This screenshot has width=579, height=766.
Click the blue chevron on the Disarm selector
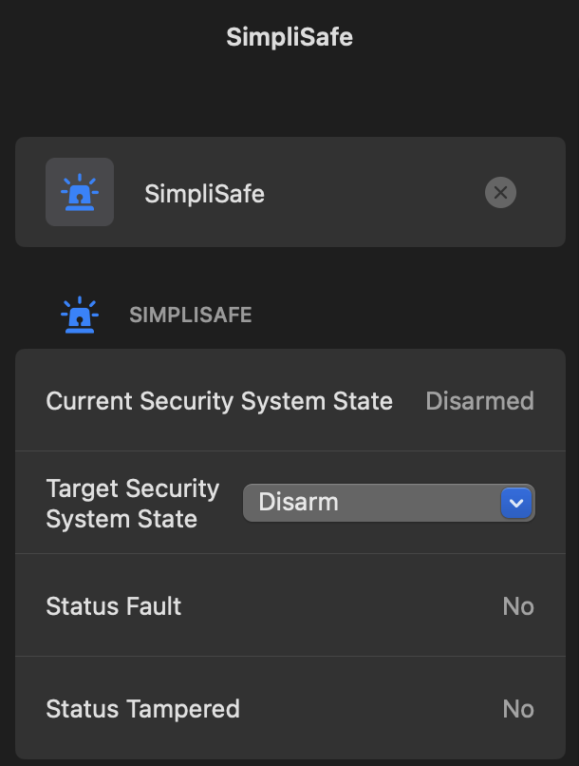[x=516, y=502]
